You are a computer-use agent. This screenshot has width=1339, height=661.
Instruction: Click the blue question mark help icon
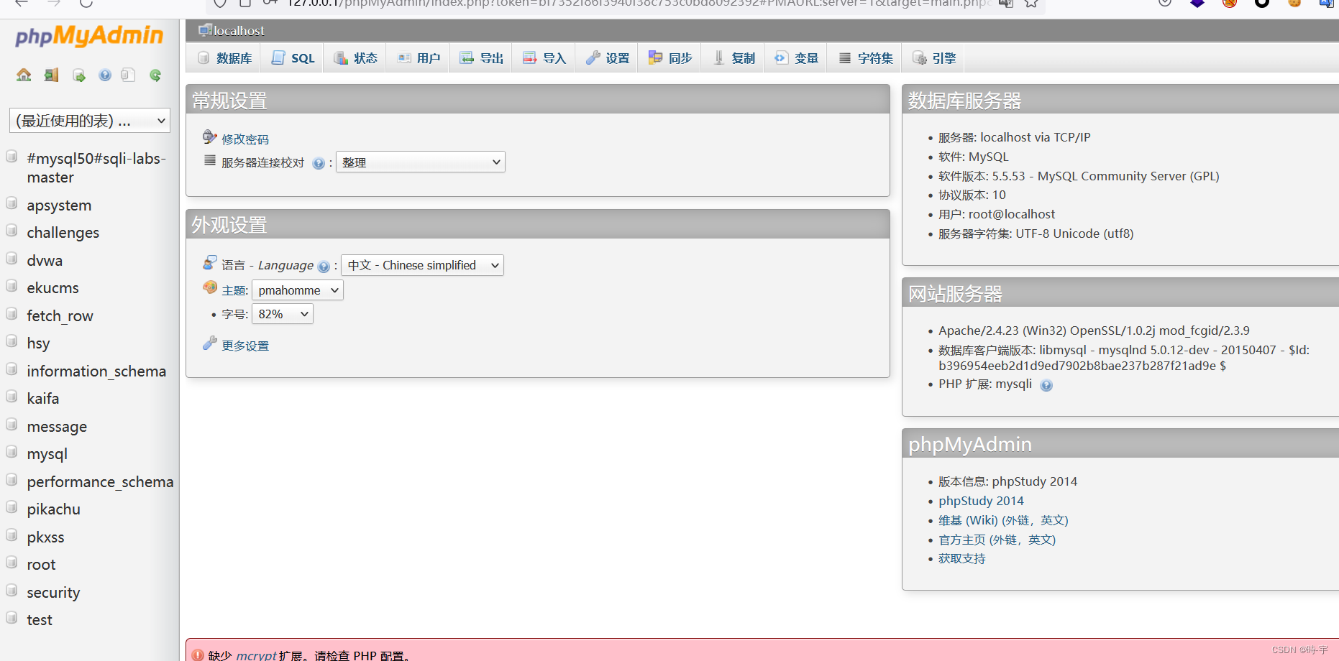(x=104, y=75)
